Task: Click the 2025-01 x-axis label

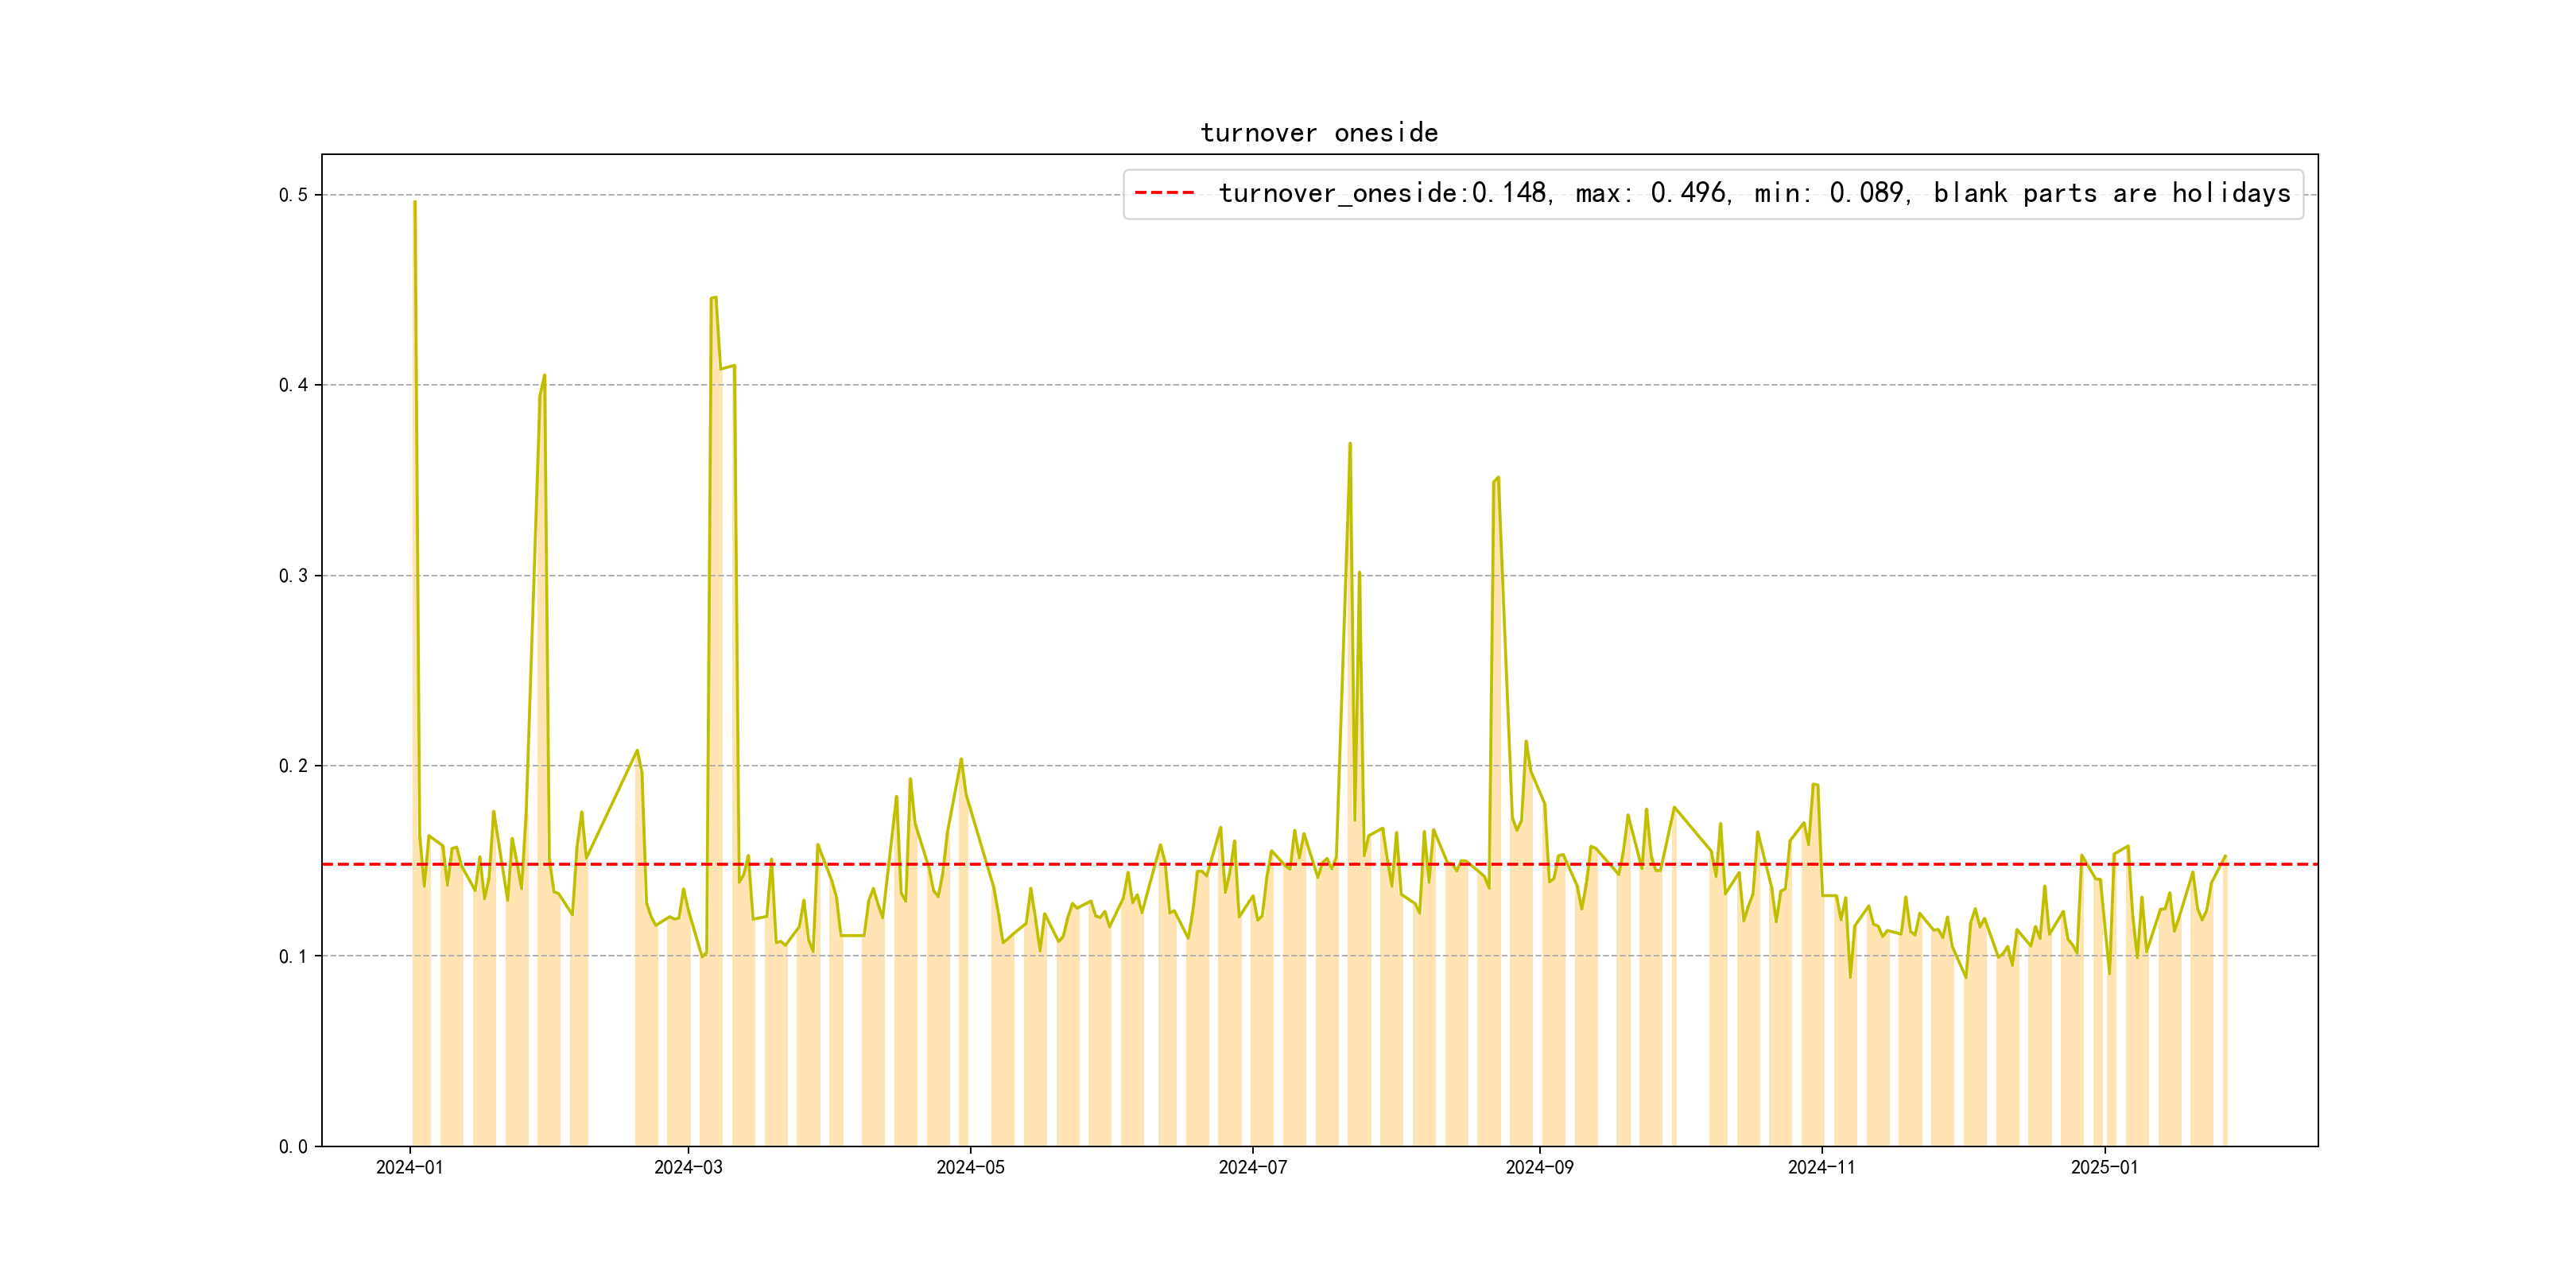Action: tap(2104, 1168)
